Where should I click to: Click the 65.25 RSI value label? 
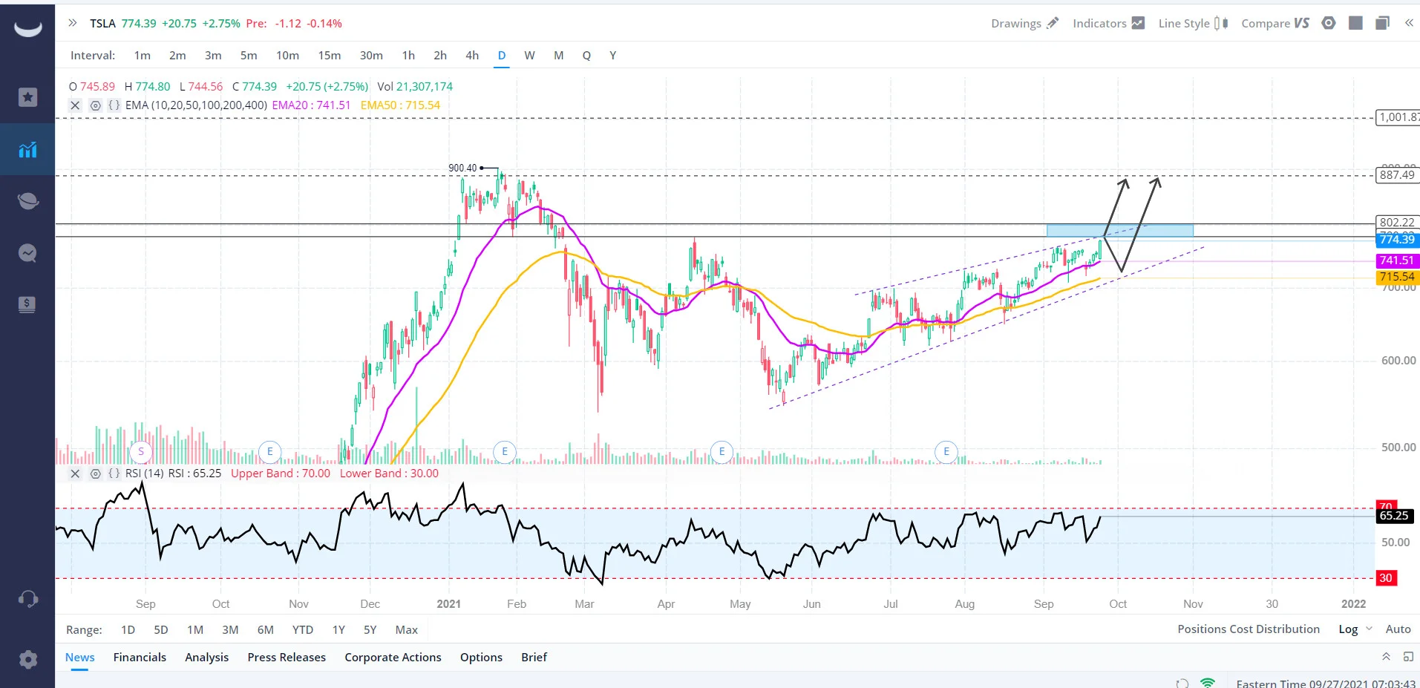[1394, 516]
